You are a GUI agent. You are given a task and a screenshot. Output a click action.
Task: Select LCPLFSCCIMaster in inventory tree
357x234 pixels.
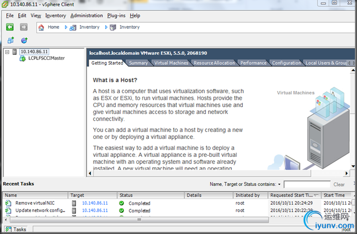point(47,58)
